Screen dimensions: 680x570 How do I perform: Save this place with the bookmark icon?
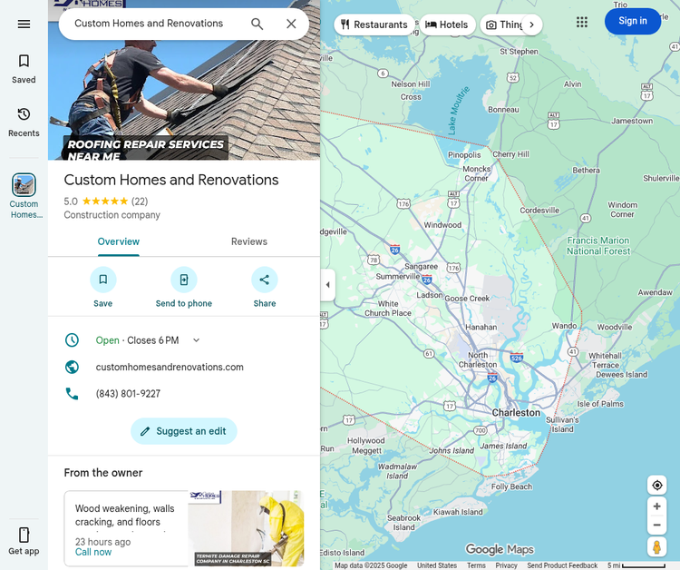[x=102, y=280]
